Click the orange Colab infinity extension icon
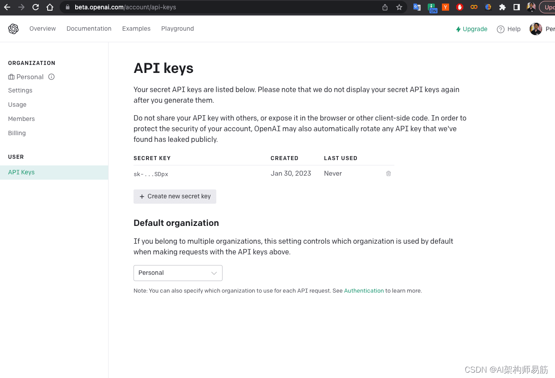 point(474,7)
